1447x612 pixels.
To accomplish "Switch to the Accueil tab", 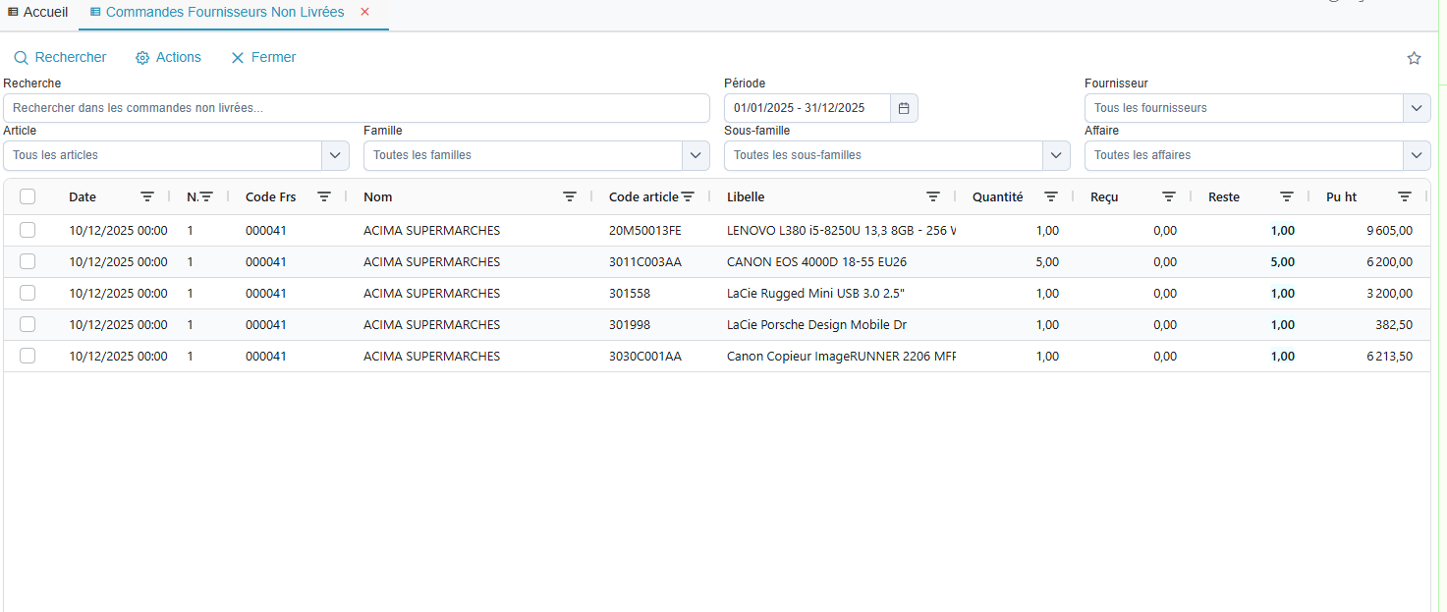I will point(37,12).
